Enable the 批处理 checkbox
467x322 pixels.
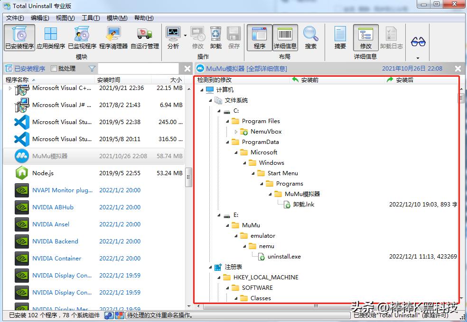[54, 69]
